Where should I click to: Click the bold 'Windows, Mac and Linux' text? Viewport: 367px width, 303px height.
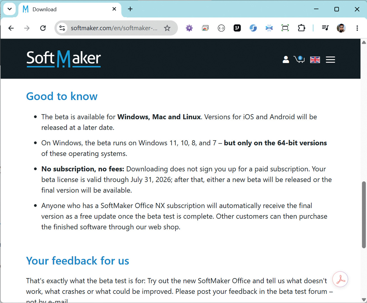(159, 117)
